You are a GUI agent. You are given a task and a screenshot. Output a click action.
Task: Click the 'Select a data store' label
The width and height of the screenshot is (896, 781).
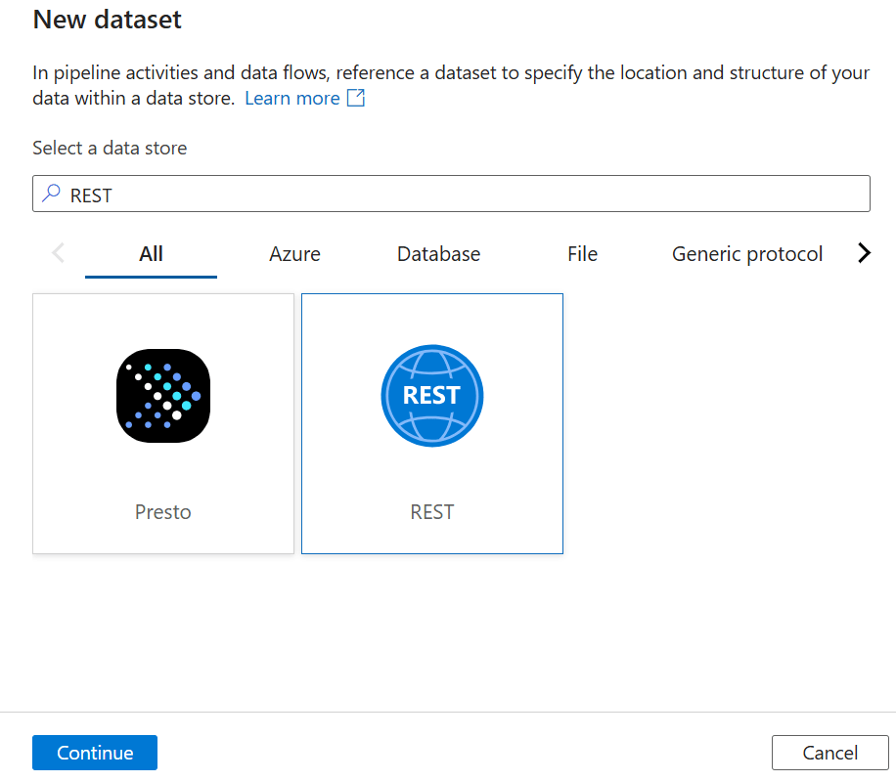pyautogui.click(x=110, y=149)
